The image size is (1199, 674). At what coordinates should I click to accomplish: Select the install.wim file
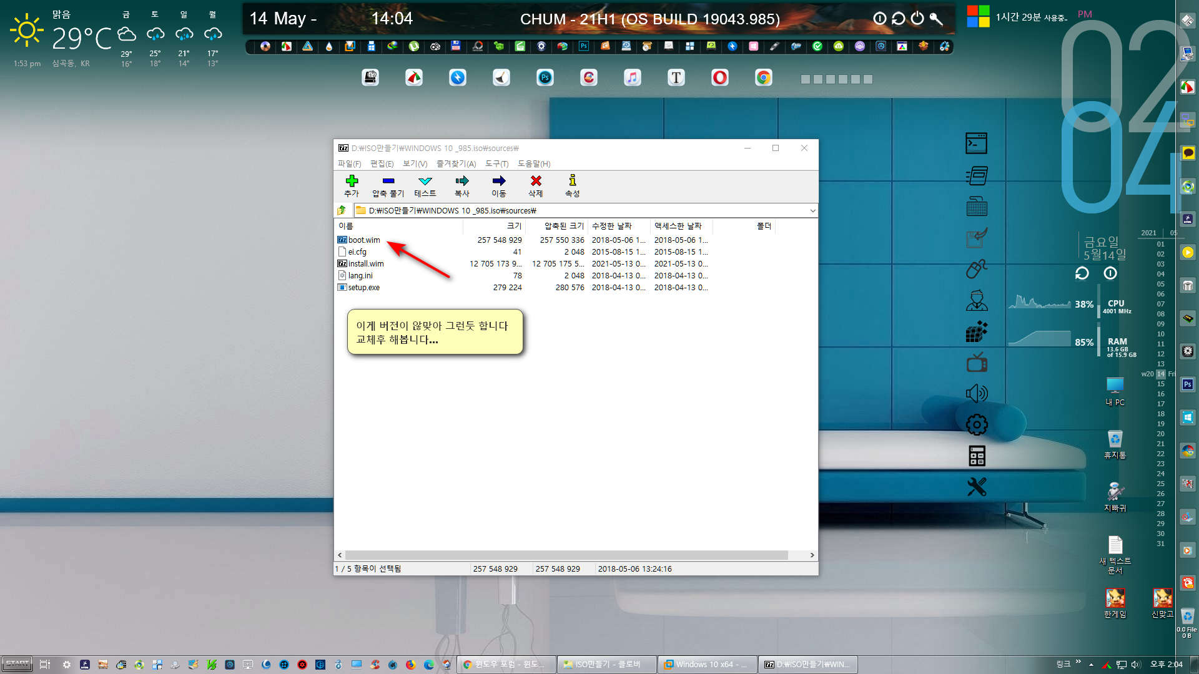[365, 263]
